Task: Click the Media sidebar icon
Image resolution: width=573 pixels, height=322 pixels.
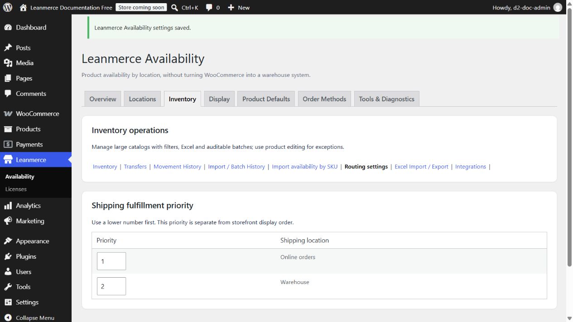Action: (8, 63)
